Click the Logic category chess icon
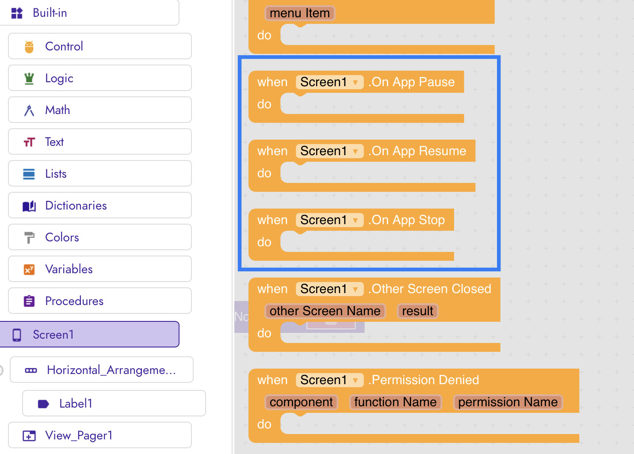634x454 pixels. pyautogui.click(x=29, y=78)
